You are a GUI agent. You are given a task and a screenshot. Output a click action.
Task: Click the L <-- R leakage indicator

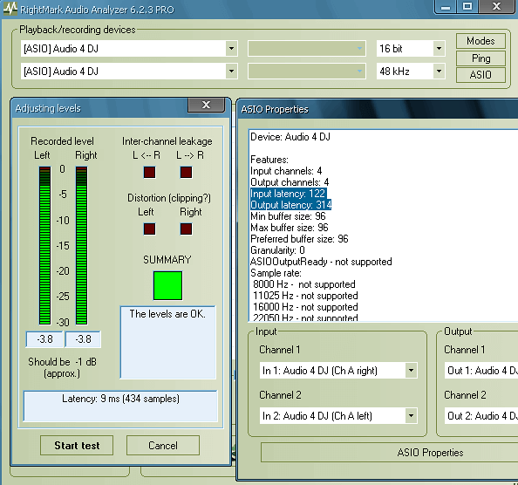[150, 172]
